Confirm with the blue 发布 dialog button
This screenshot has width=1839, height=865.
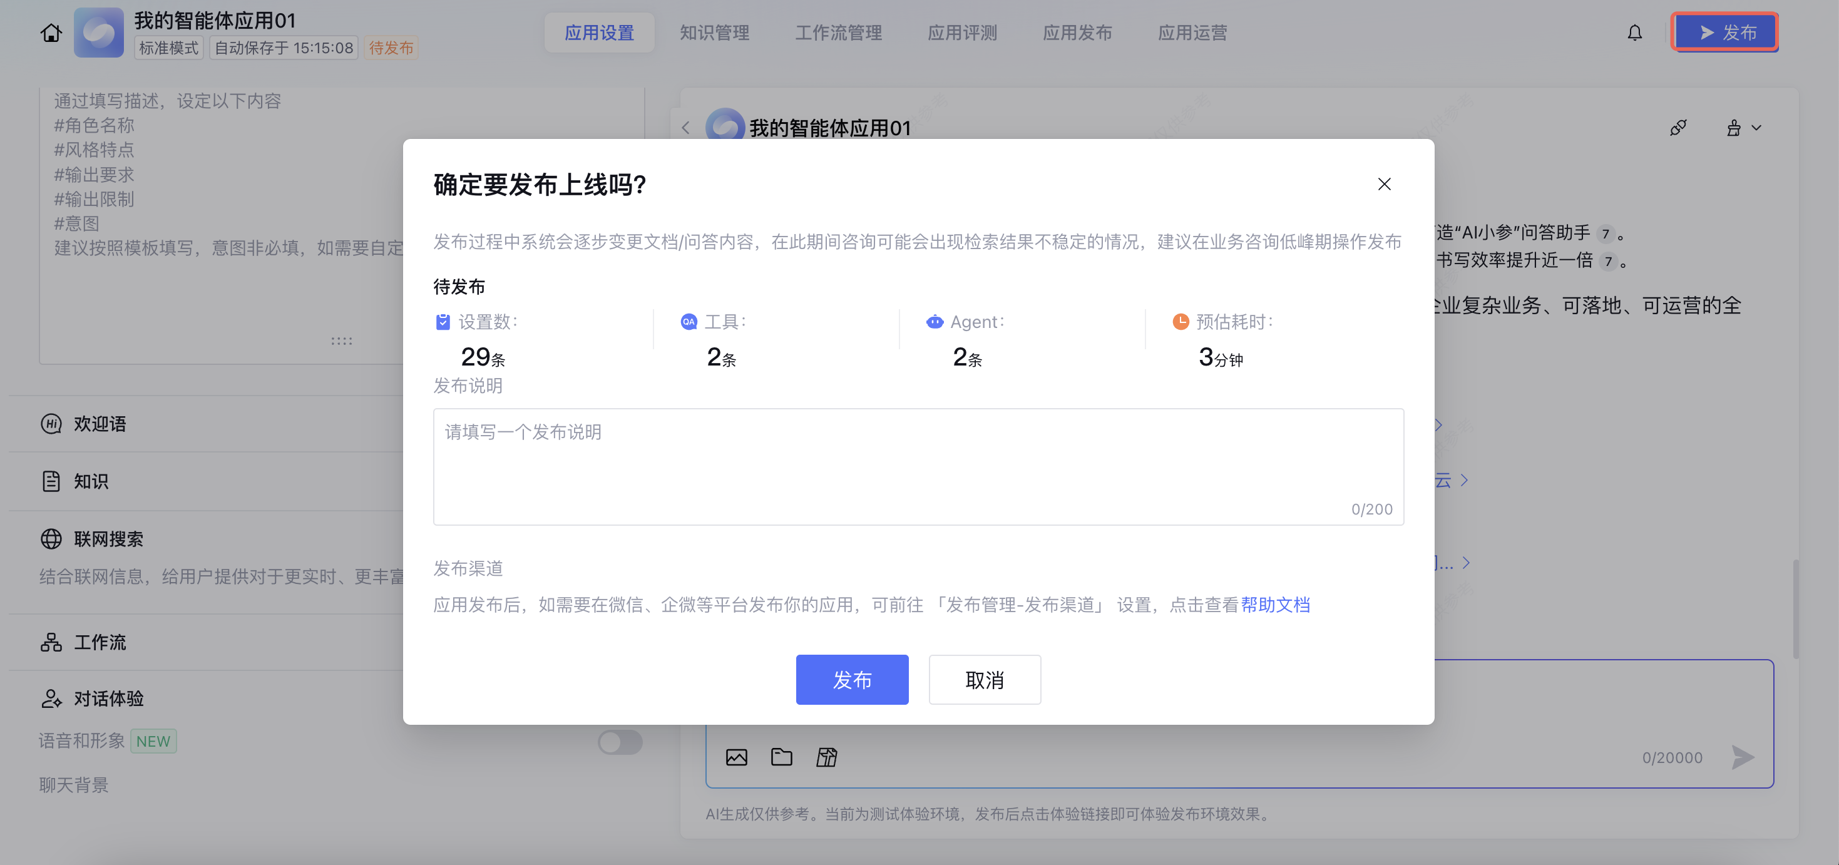pos(852,680)
